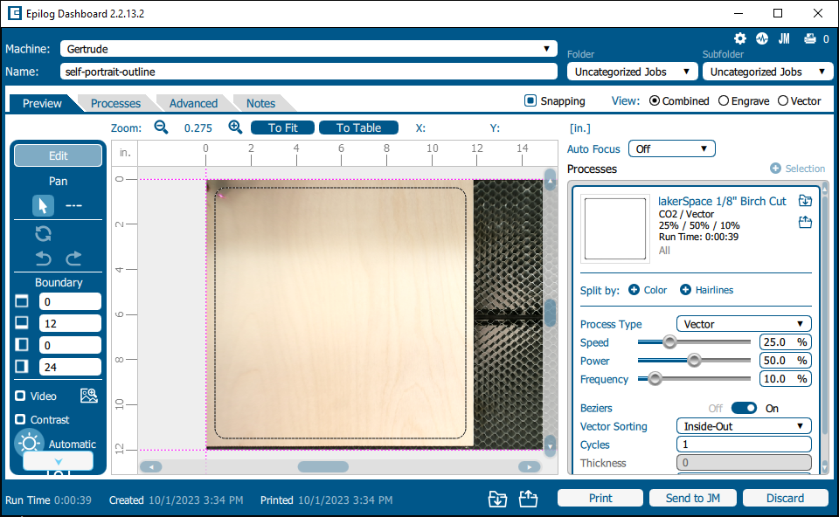Open the Machine dropdown showing Gertrude
839x517 pixels.
coord(309,49)
